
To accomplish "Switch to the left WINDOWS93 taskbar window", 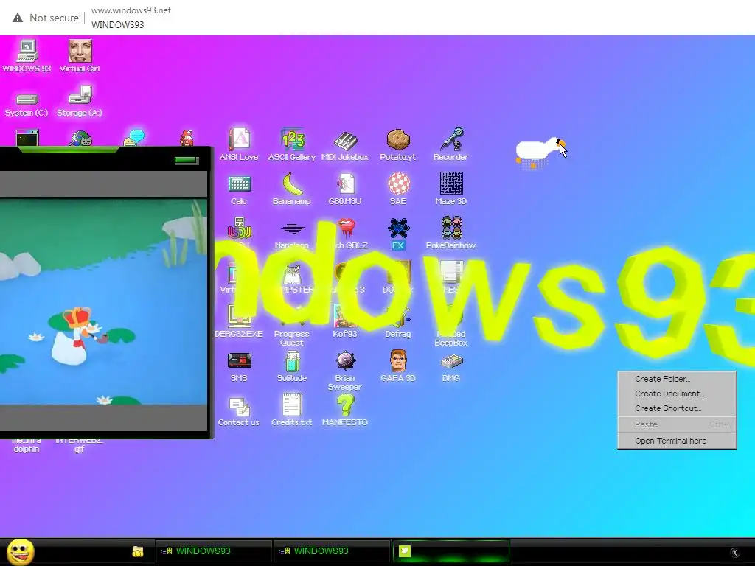I will tap(213, 551).
